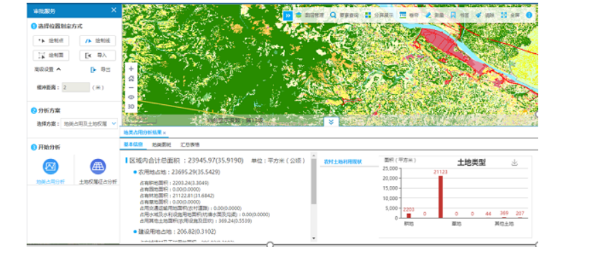Image resolution: width=601 pixels, height=253 pixels.
Task: Activate the 分屏展示 split-screen display
Action: point(379,15)
